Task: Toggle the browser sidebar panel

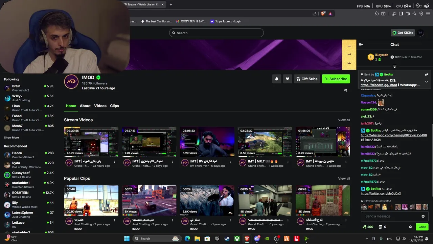Action: 401,14
